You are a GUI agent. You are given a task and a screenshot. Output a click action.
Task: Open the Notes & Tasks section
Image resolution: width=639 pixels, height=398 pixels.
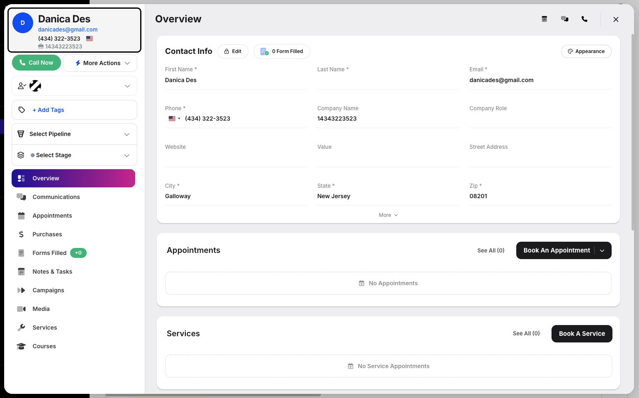[x=52, y=272]
